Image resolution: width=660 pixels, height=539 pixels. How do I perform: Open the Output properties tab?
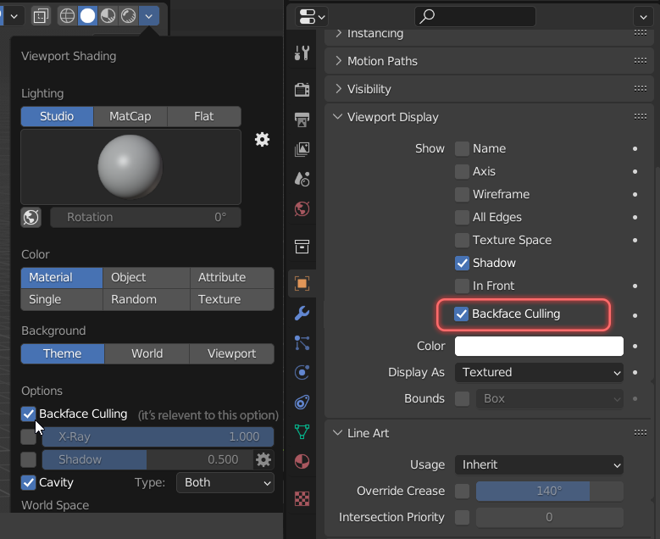302,119
